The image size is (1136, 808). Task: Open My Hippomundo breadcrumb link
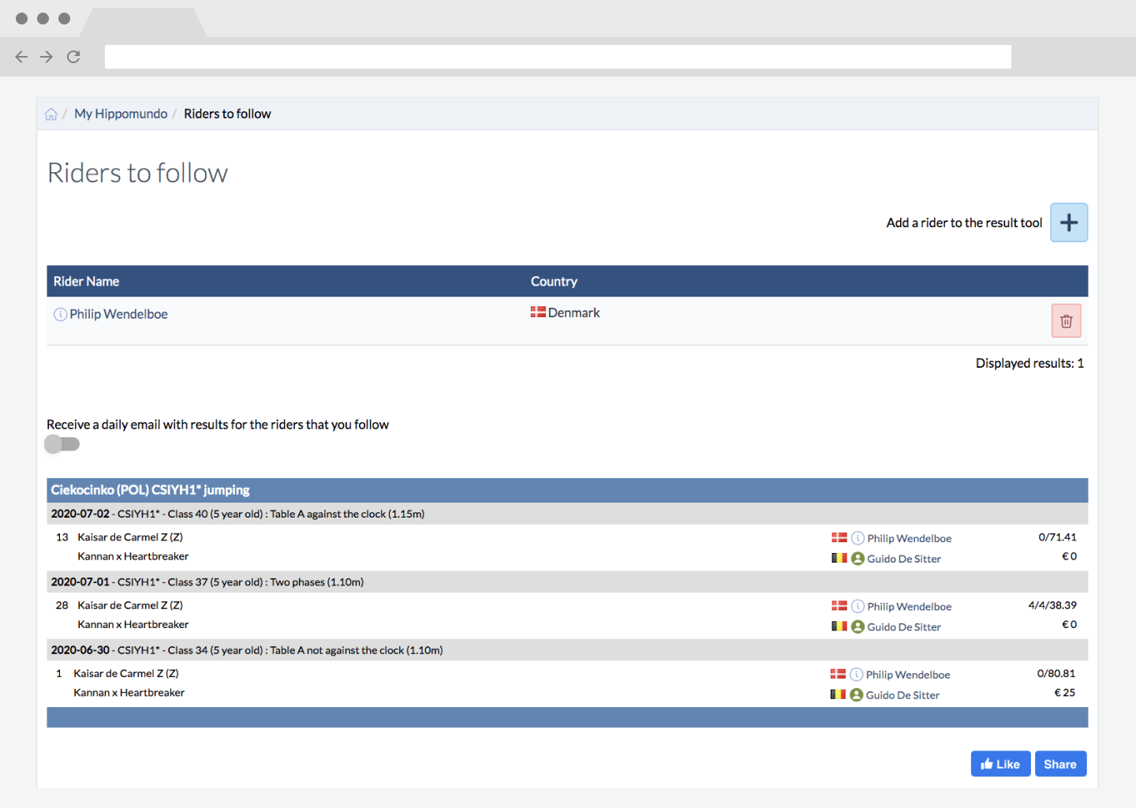point(121,114)
